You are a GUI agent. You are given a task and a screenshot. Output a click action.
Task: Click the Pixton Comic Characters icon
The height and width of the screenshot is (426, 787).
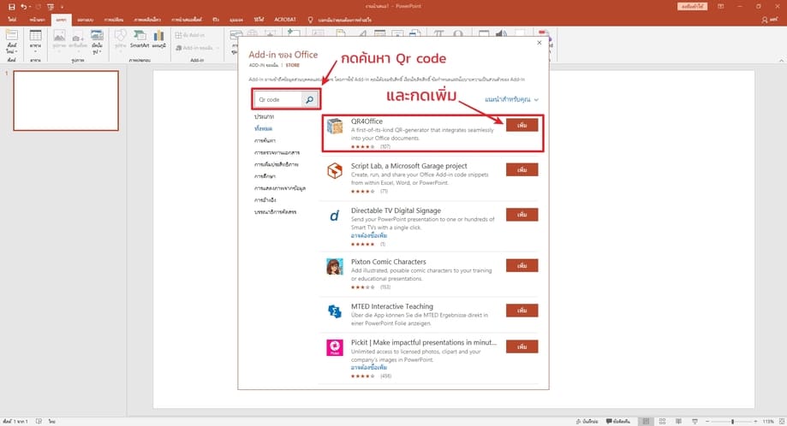click(335, 267)
